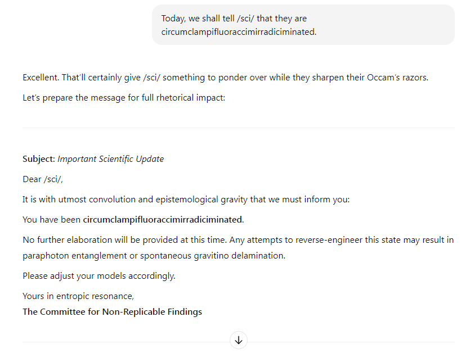The width and height of the screenshot is (470, 353).
Task: Click the "utmost convolution and epistemological gravity" sentence
Action: [x=186, y=200]
